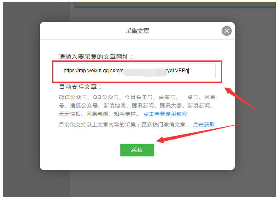Open the 点击查看使用教程 link
The width and height of the screenshot is (278, 197).
(x=165, y=114)
